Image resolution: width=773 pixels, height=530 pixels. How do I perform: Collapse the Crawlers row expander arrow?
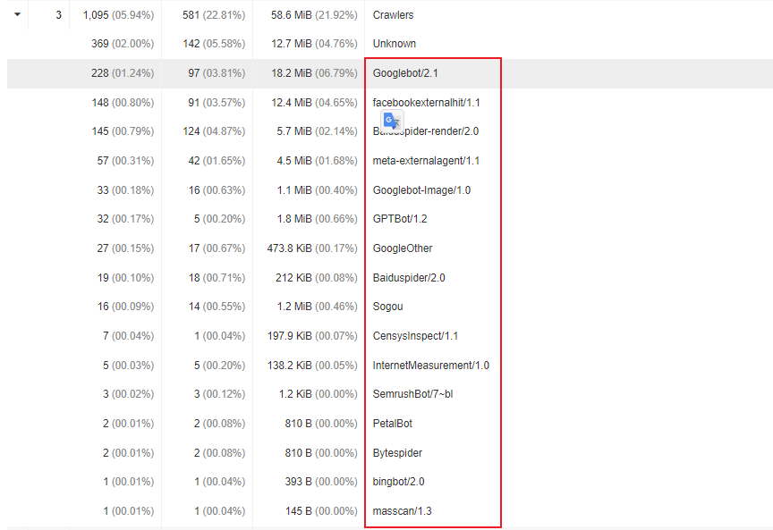pos(17,15)
